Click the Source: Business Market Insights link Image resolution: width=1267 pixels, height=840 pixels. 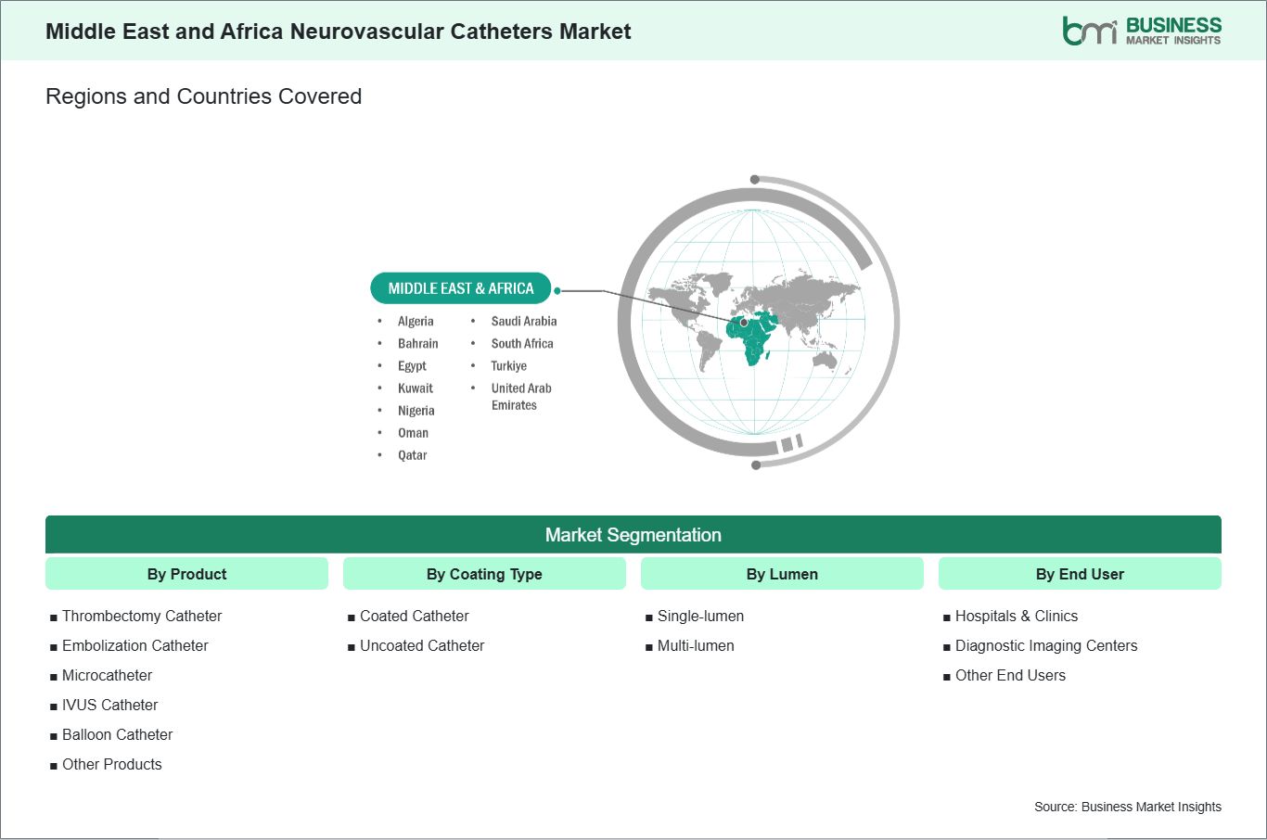coord(1128,807)
